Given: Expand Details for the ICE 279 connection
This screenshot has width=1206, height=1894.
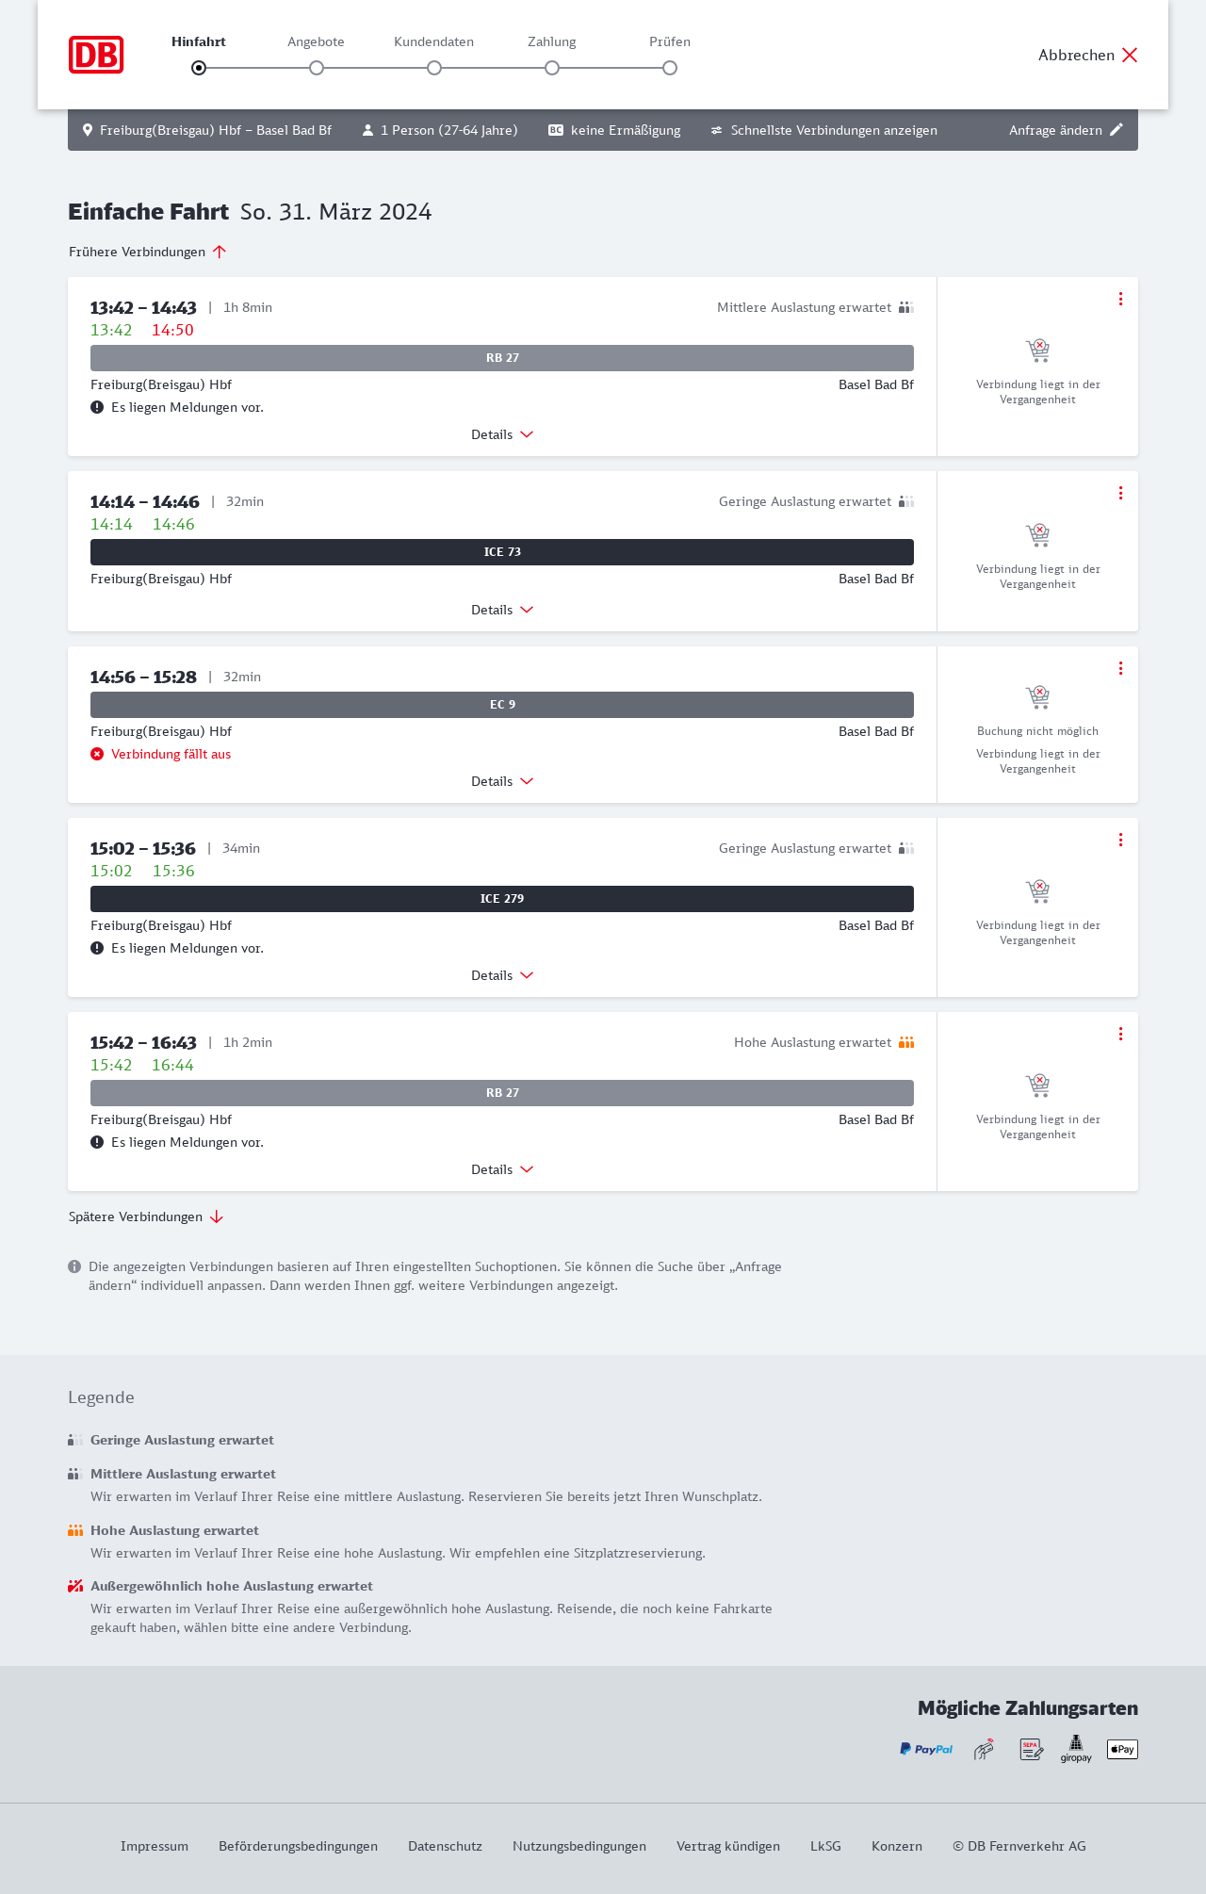Looking at the screenshot, I should pos(502,975).
